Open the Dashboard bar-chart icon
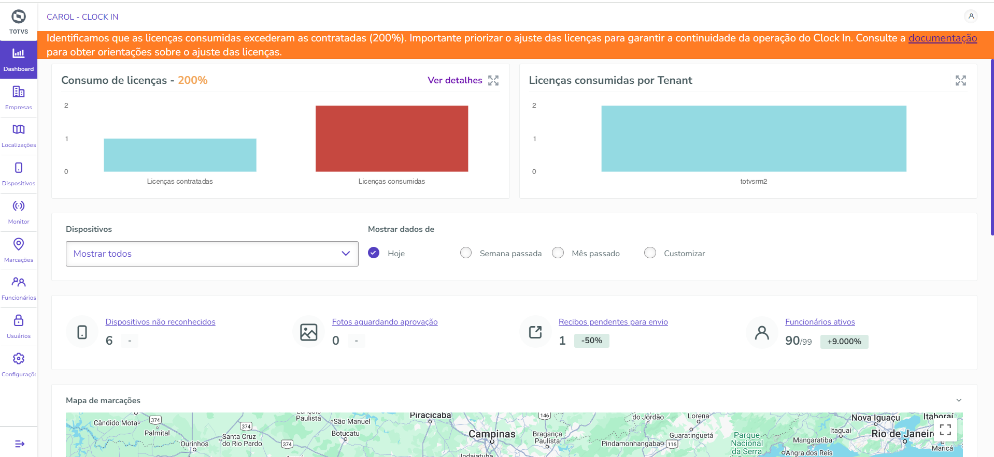The width and height of the screenshot is (994, 457). [x=19, y=53]
